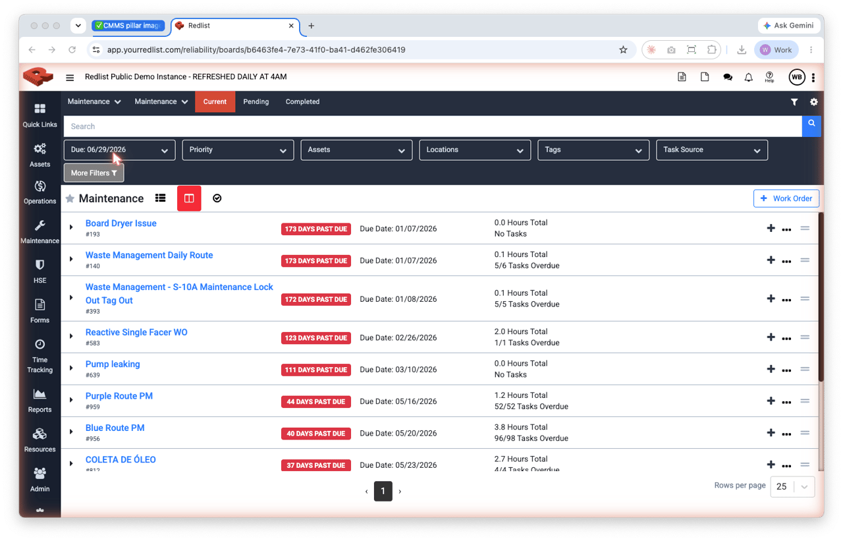Screen dimensions: 843x541
Task: Switch to CMMS pillar image browser tab
Action: point(128,26)
